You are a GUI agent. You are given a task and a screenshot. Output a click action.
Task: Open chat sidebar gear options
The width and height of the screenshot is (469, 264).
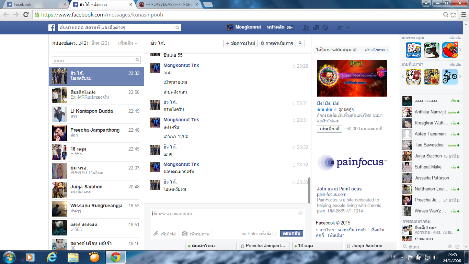pos(450,246)
